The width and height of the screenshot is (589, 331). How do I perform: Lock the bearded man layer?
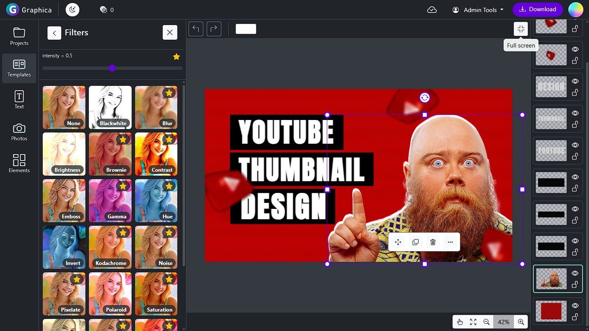click(x=575, y=284)
